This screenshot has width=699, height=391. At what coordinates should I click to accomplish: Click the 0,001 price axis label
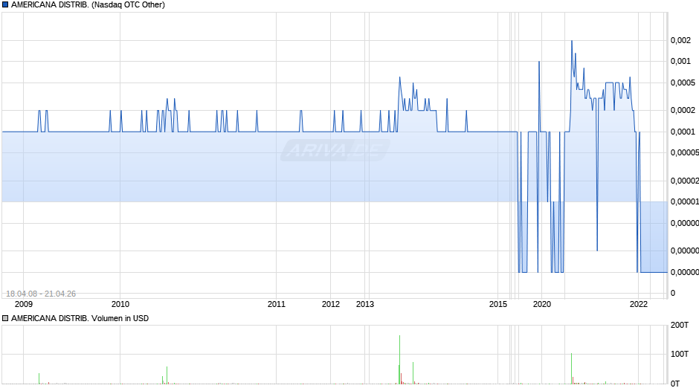tap(680, 61)
